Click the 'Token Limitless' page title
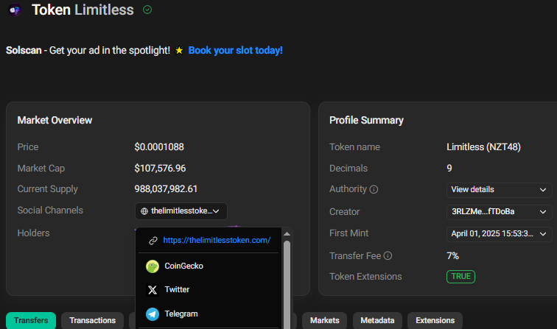The width and height of the screenshot is (557, 329). [x=83, y=10]
